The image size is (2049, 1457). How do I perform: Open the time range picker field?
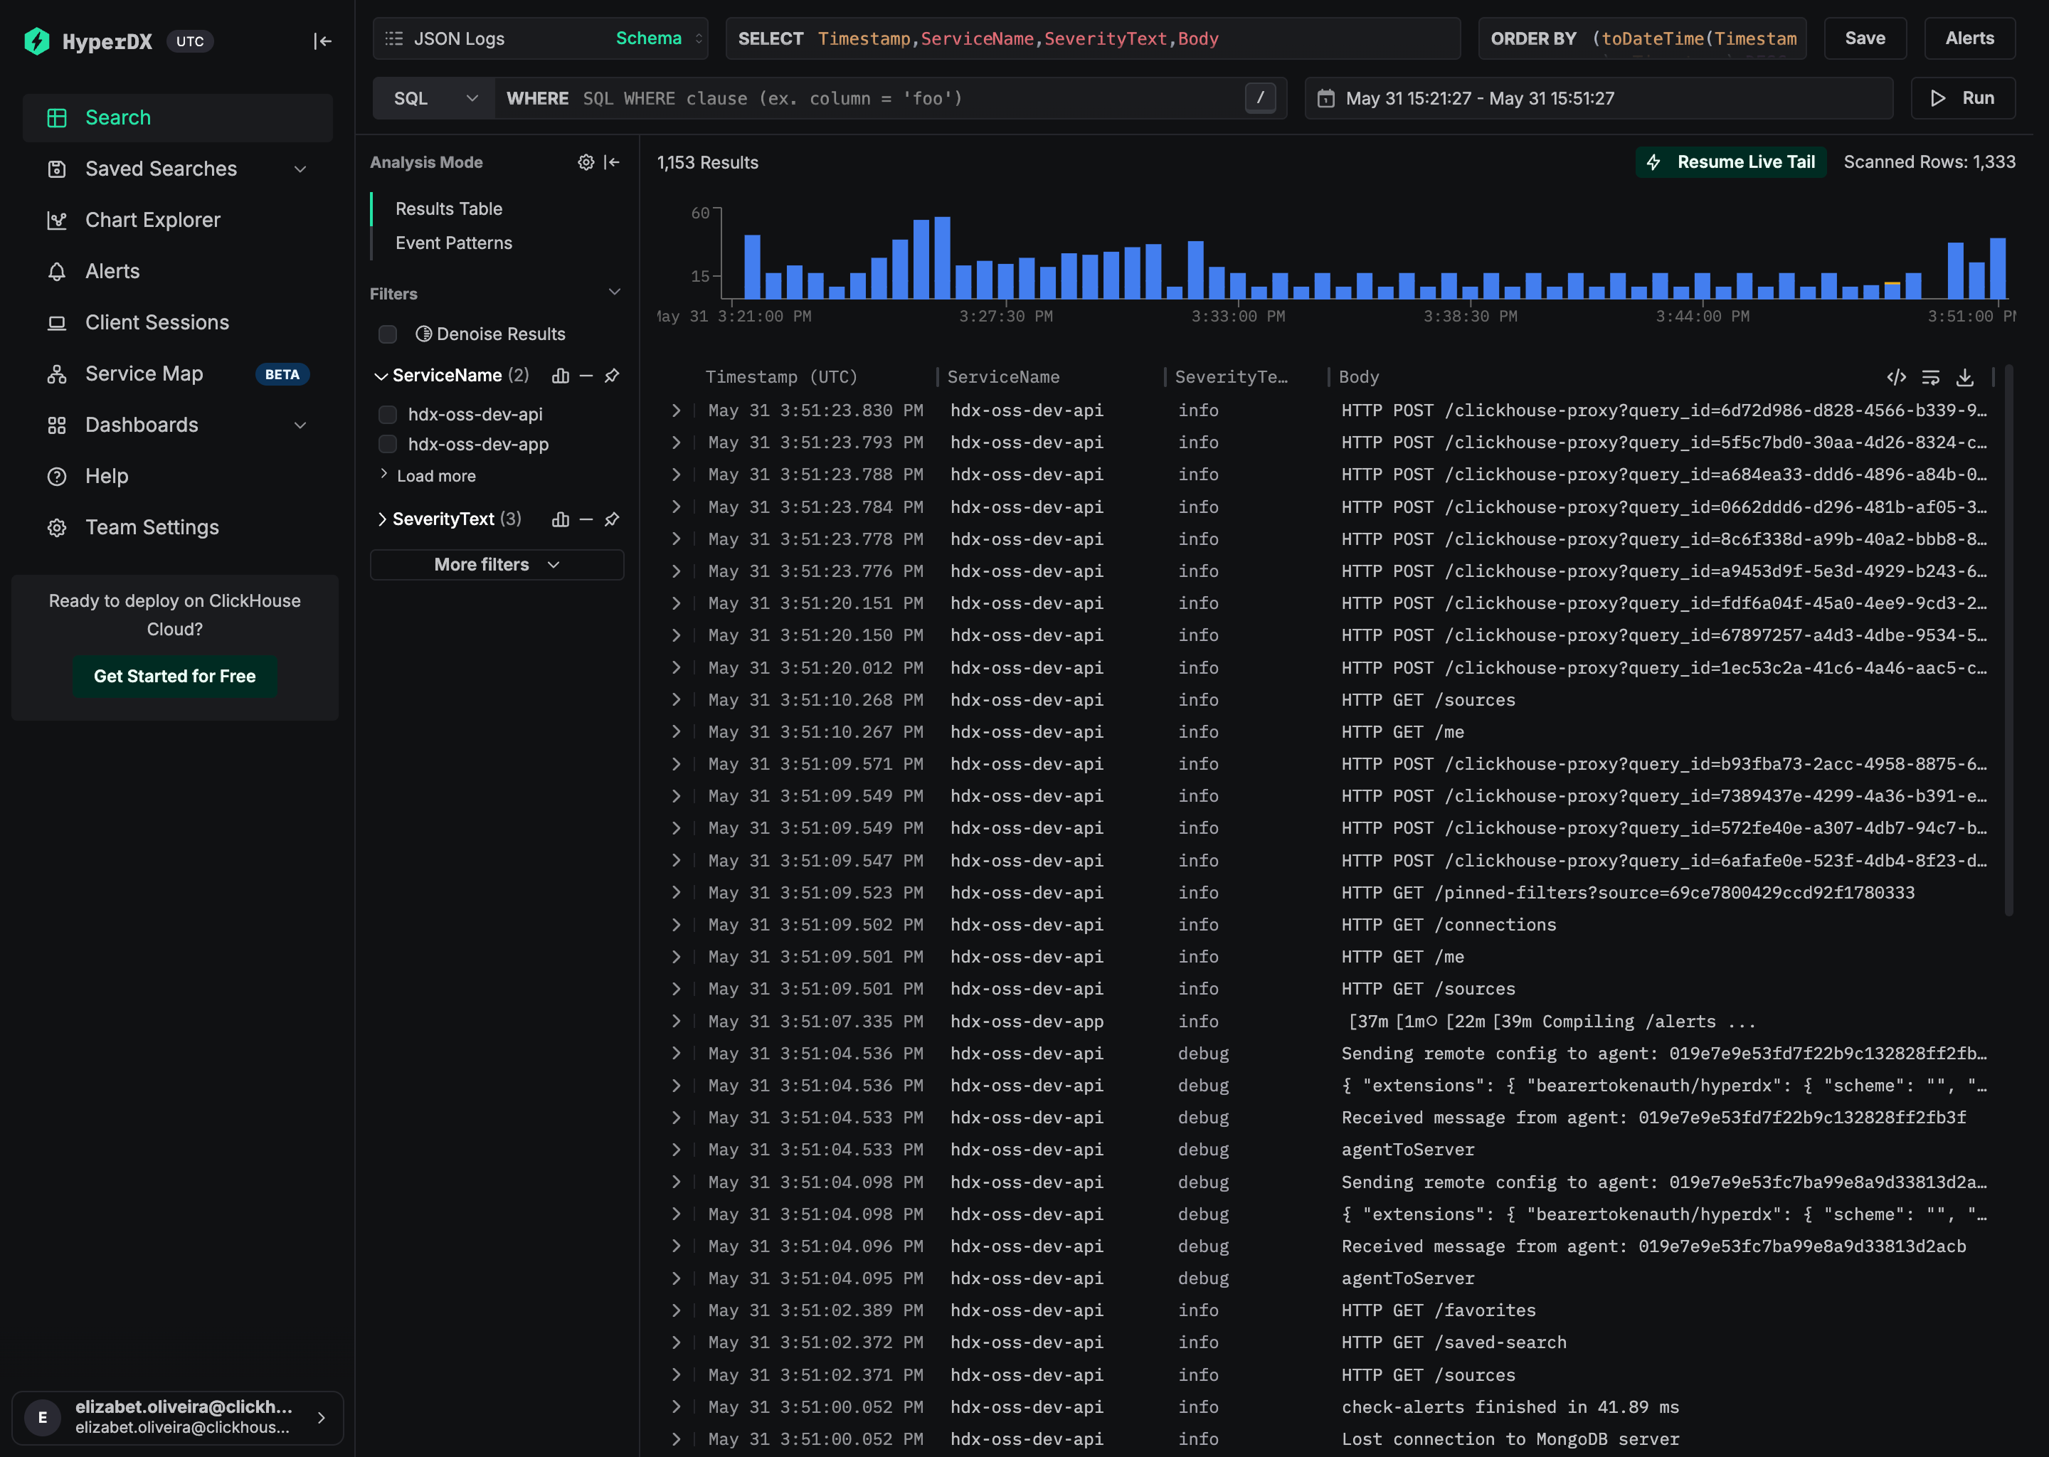(1599, 97)
